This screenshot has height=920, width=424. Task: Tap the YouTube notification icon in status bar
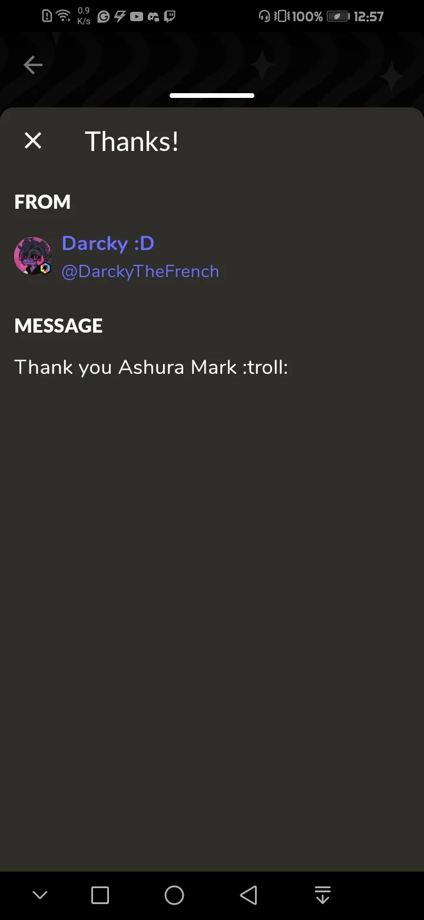pos(137,17)
